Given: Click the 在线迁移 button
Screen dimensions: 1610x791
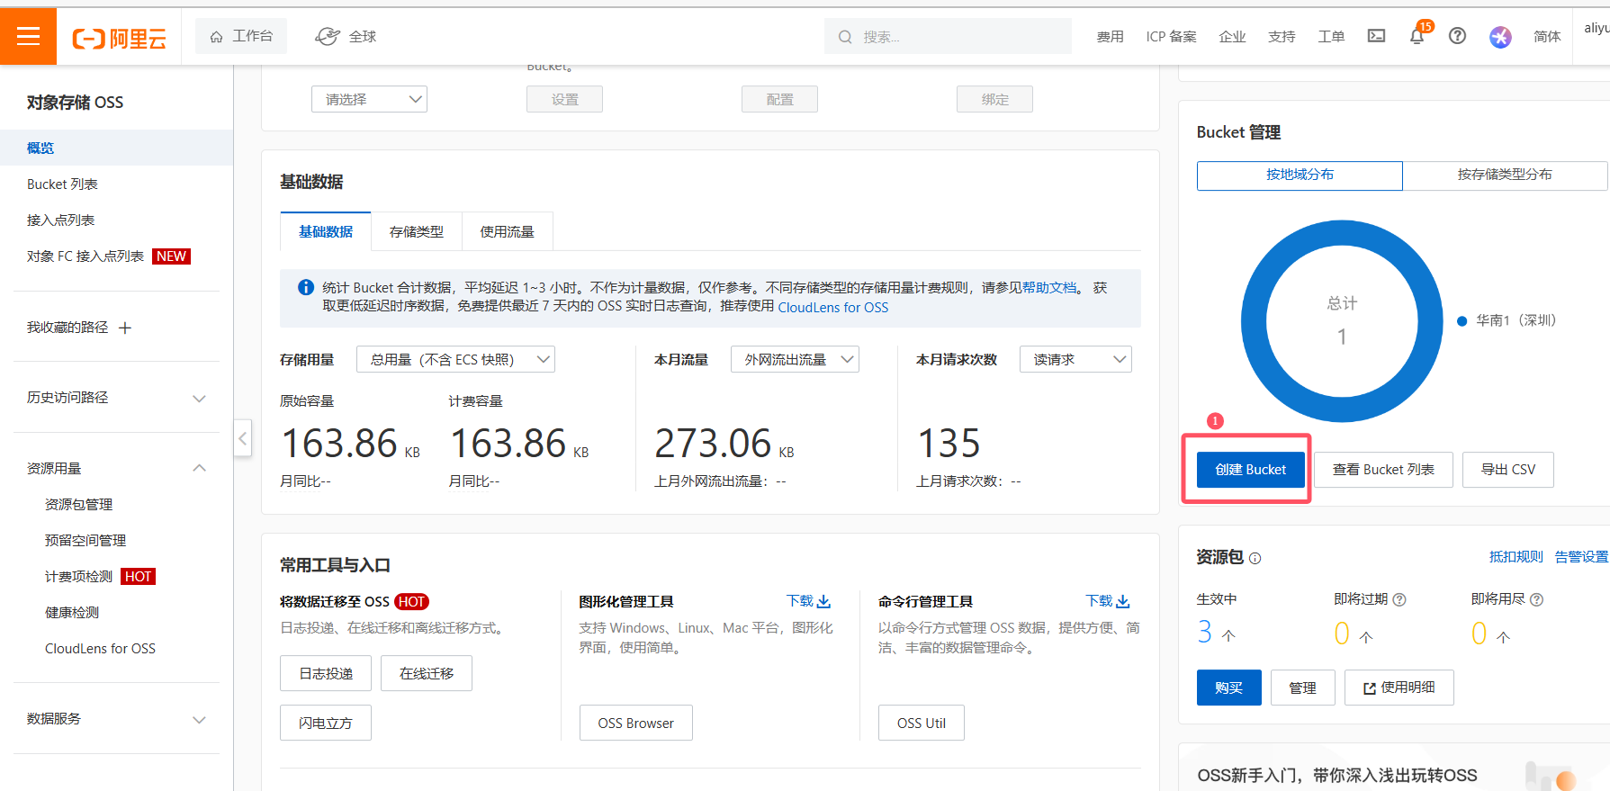Looking at the screenshot, I should tap(427, 673).
